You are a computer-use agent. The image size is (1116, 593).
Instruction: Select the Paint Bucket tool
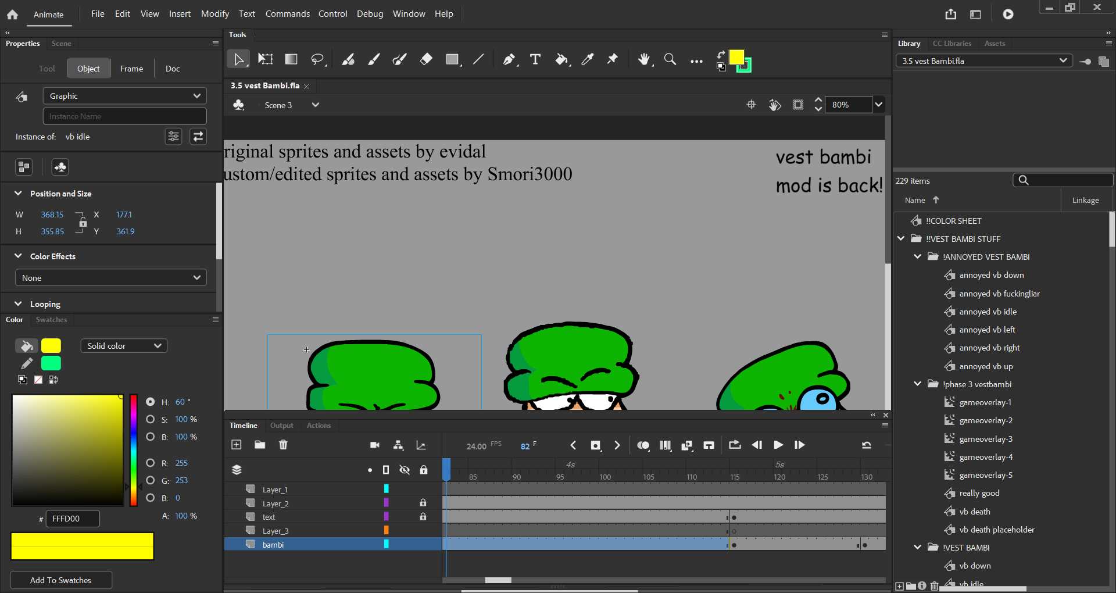(x=561, y=59)
